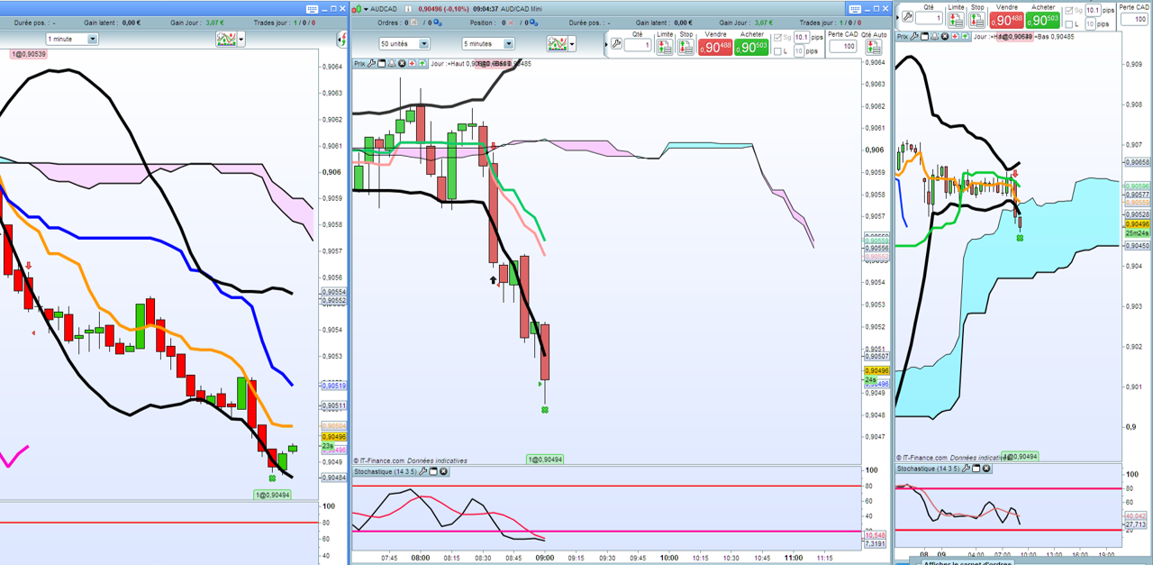Click the green Acheter 0,90503 button in the middle window
The height and width of the screenshot is (565, 1153).
[751, 47]
